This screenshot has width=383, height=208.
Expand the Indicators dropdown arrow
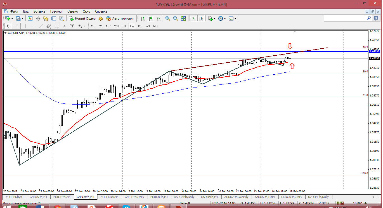coord(214,19)
